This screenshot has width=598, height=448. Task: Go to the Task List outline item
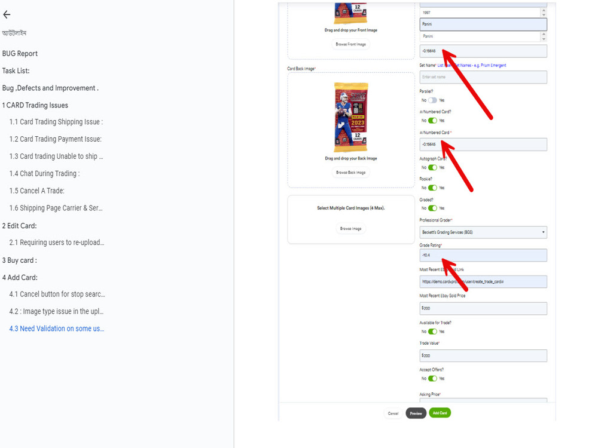pos(16,71)
